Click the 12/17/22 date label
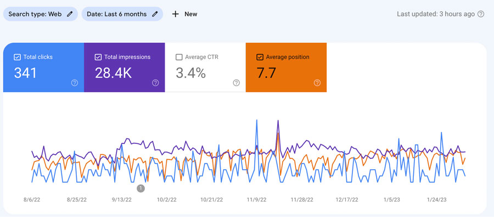Screen dimensions: 494x217 tap(347, 199)
